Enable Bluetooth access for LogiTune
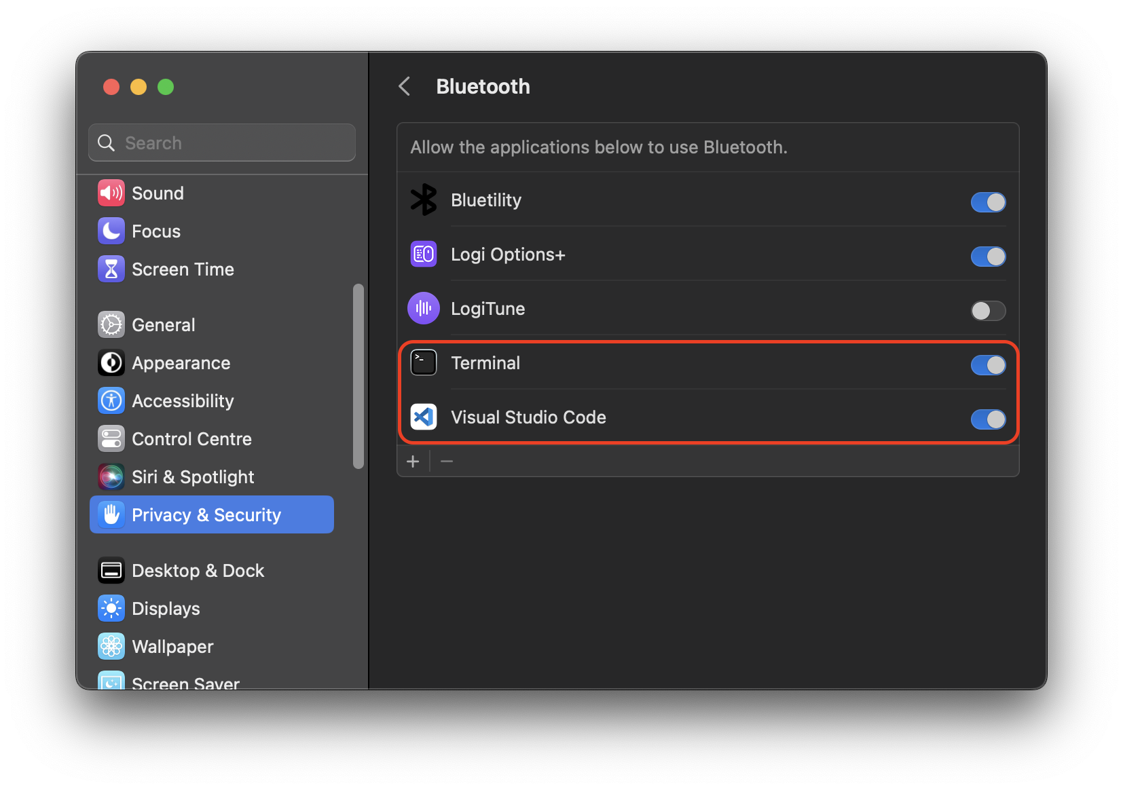Image resolution: width=1123 pixels, height=790 pixels. (x=988, y=311)
